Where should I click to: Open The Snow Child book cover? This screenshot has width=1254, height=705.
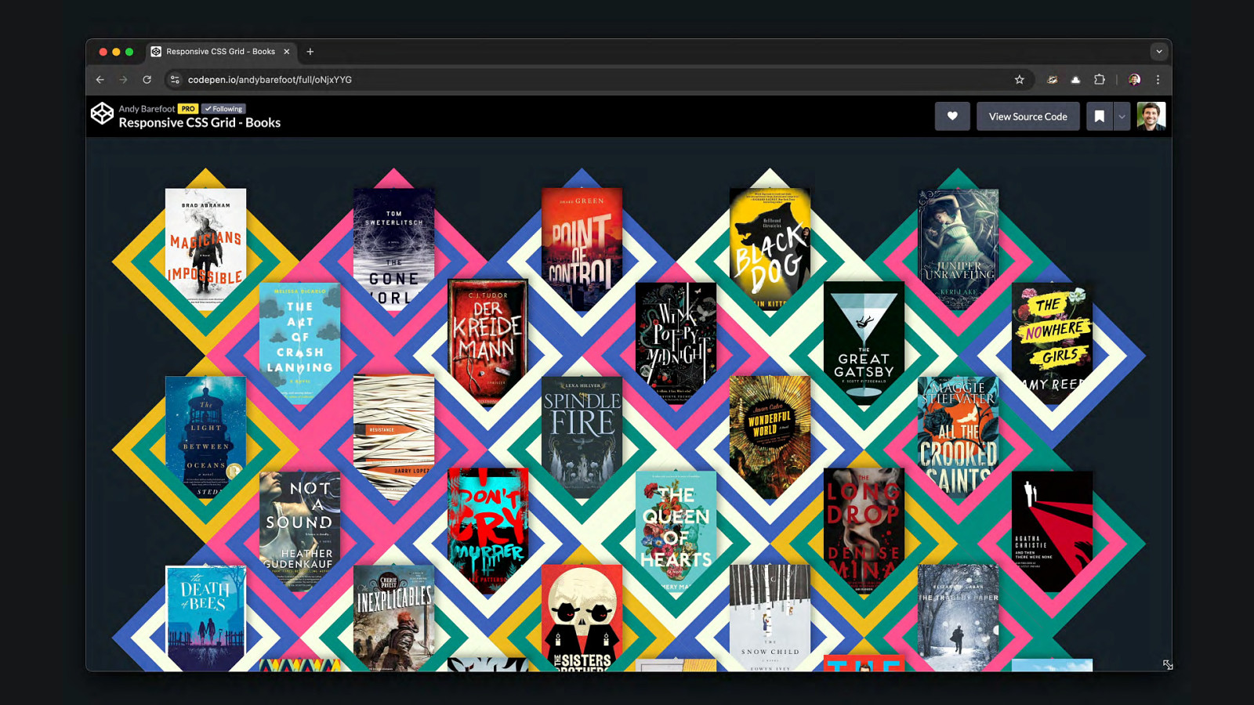point(770,618)
